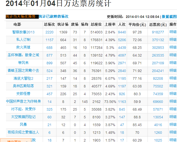Click box office total 204241

[x=158, y=71]
